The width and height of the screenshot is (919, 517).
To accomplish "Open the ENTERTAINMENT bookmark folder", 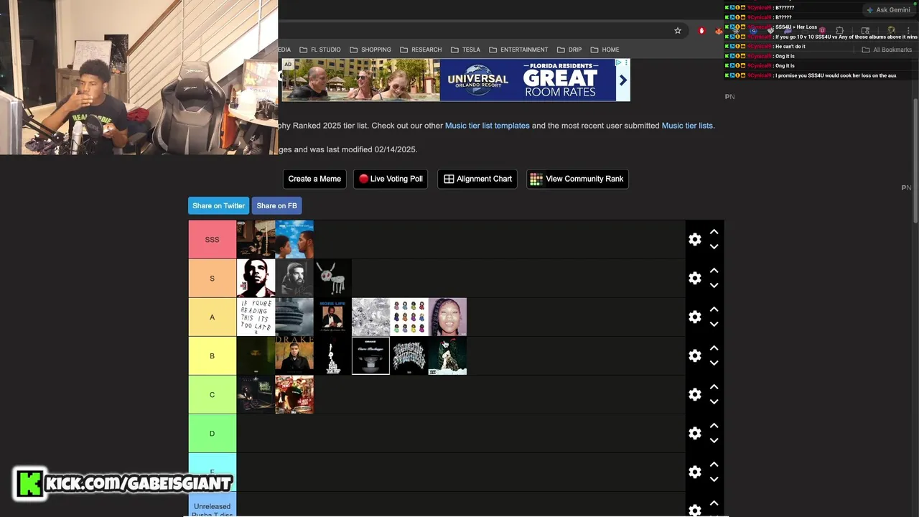I will [518, 50].
